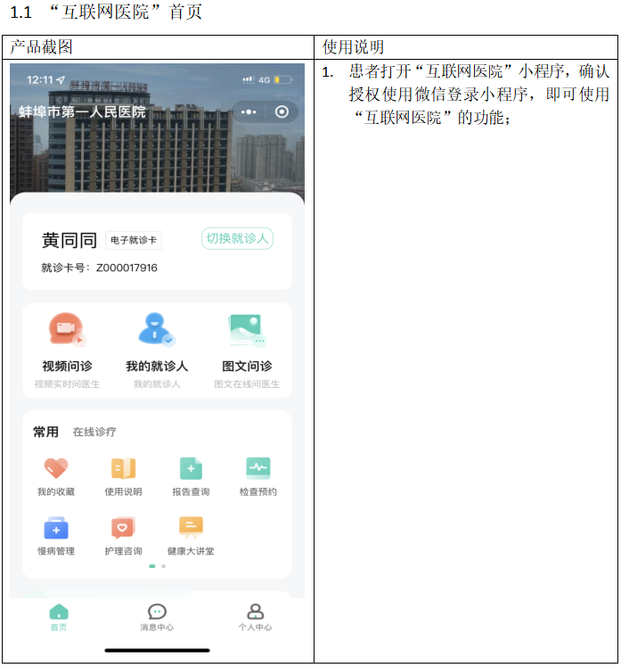
Task: Tap the first page indicator dot
Action: tap(152, 566)
